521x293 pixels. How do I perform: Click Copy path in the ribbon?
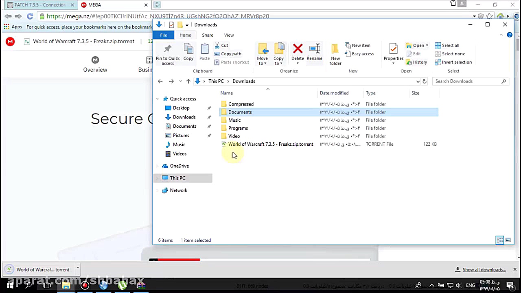coord(228,54)
